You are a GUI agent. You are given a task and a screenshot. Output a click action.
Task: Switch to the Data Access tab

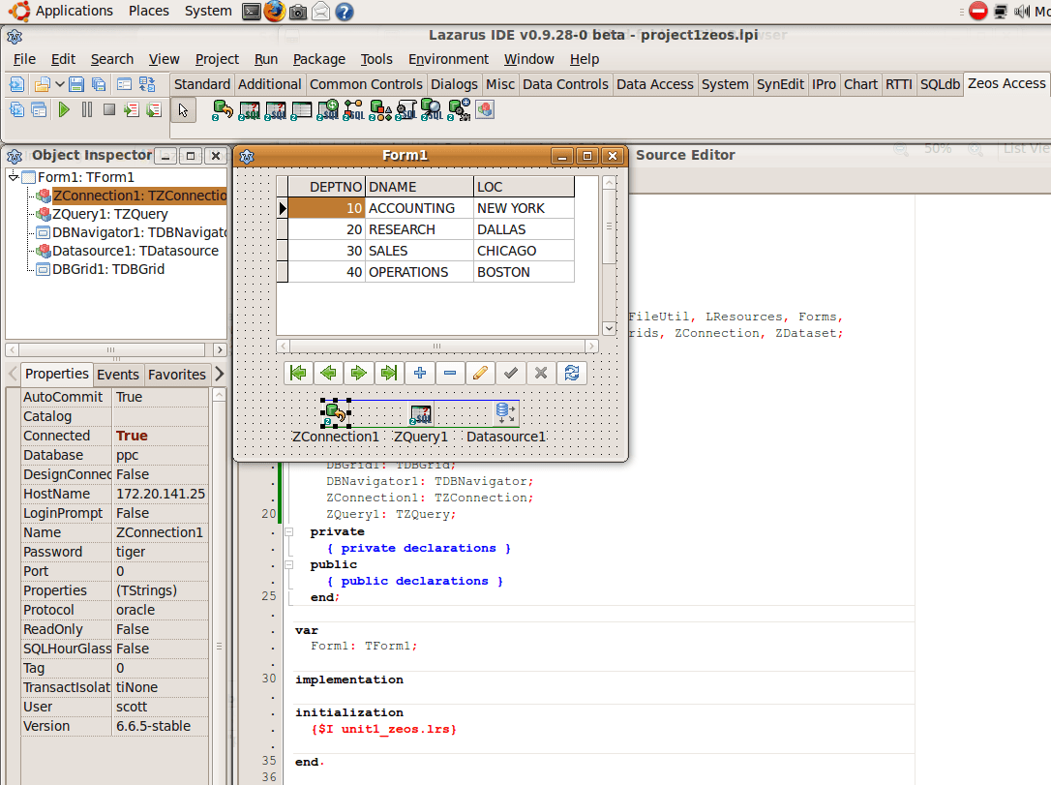pyautogui.click(x=655, y=84)
